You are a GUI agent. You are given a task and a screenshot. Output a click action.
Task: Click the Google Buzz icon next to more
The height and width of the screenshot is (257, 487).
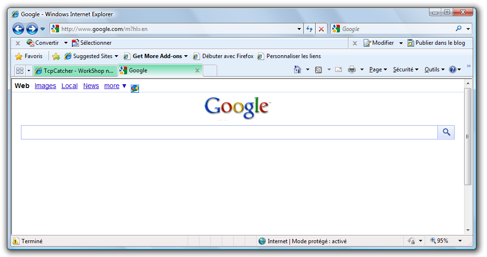tap(135, 89)
